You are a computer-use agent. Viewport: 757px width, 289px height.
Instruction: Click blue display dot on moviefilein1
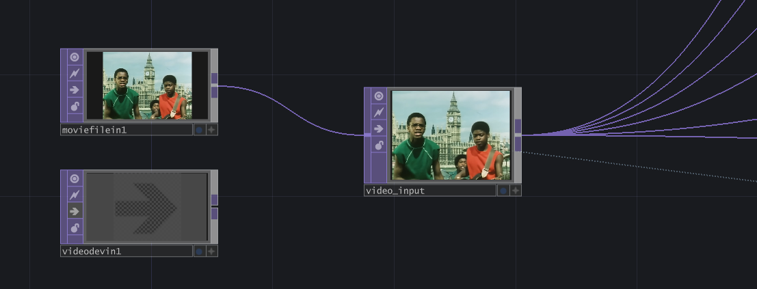[199, 130]
